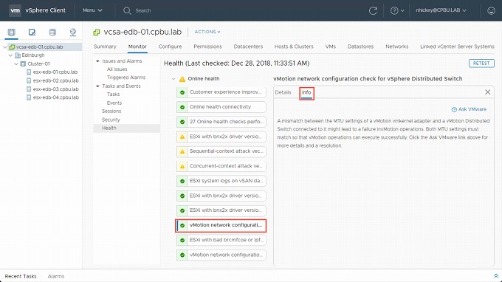Select the highlighted vMotion network configuration check

pos(221,225)
